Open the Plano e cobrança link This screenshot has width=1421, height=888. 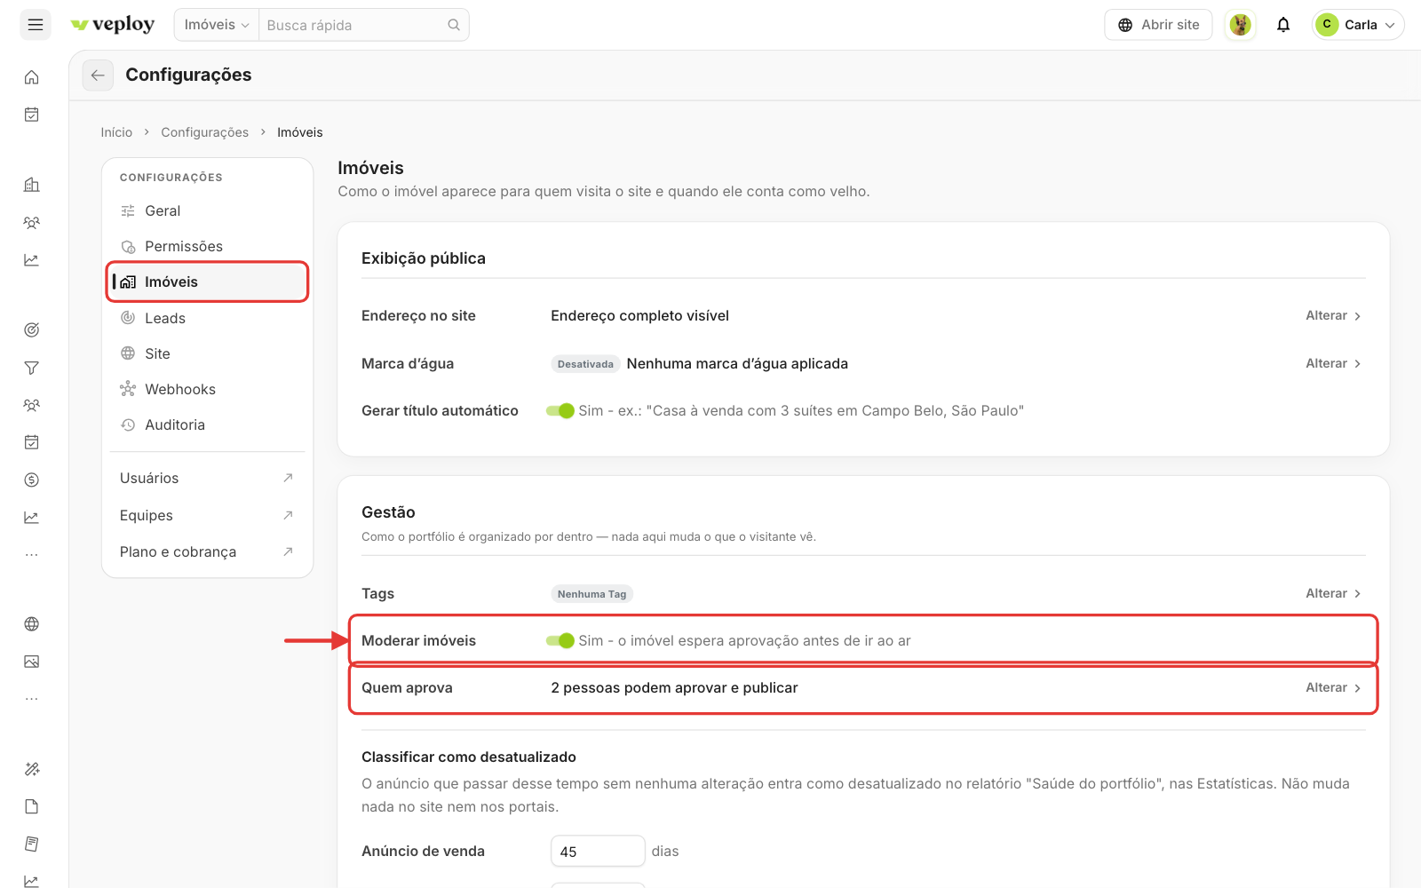(x=207, y=551)
